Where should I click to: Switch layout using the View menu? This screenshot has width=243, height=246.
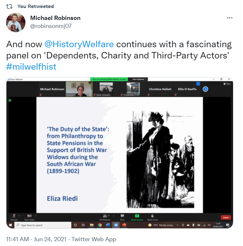tap(227, 84)
